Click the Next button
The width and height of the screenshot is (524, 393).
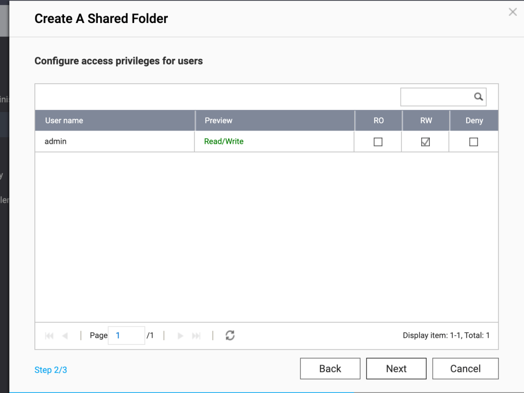pyautogui.click(x=396, y=368)
